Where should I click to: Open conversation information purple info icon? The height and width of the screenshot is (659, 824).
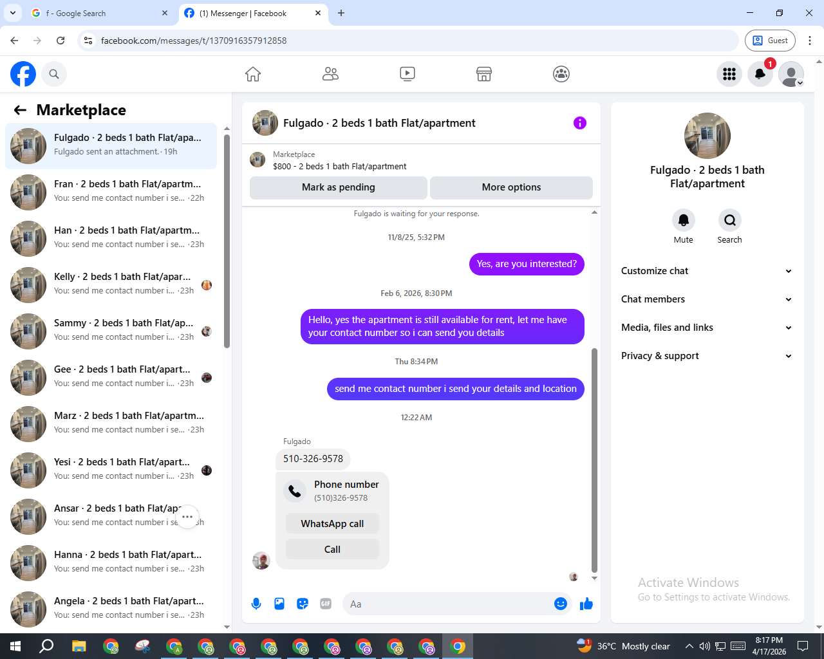pyautogui.click(x=580, y=123)
